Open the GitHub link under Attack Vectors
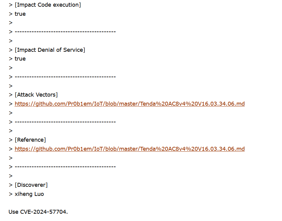Image resolution: width=282 pixels, height=221 pixels. pos(130,104)
